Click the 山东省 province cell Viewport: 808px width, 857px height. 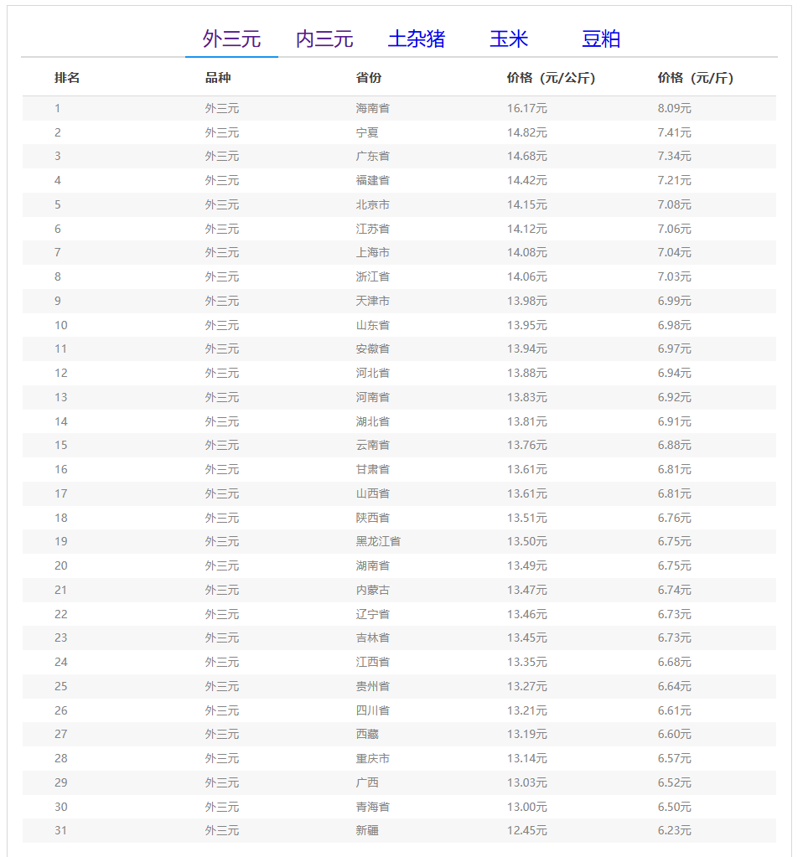tap(373, 325)
